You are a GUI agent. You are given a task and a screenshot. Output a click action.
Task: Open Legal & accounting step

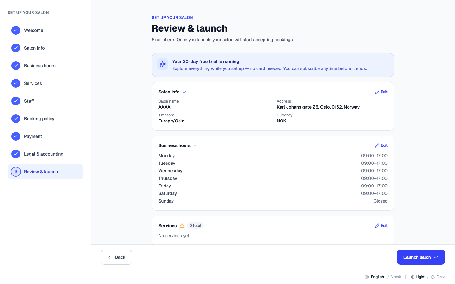click(45, 154)
